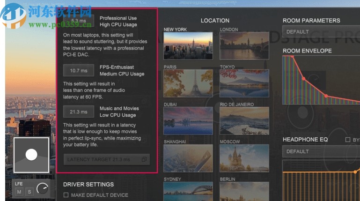Choose the 10.7 ms FPS-Enthusiast latency

tap(79, 71)
